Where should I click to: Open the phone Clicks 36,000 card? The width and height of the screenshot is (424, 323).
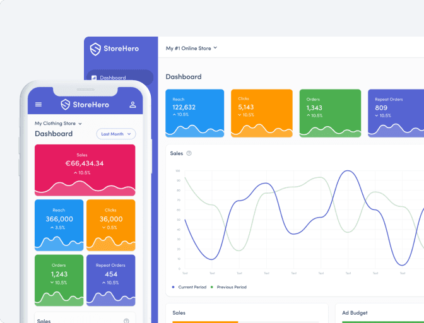click(111, 225)
